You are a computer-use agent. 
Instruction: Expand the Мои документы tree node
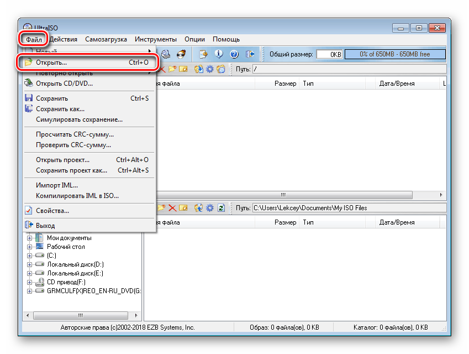coord(29,238)
